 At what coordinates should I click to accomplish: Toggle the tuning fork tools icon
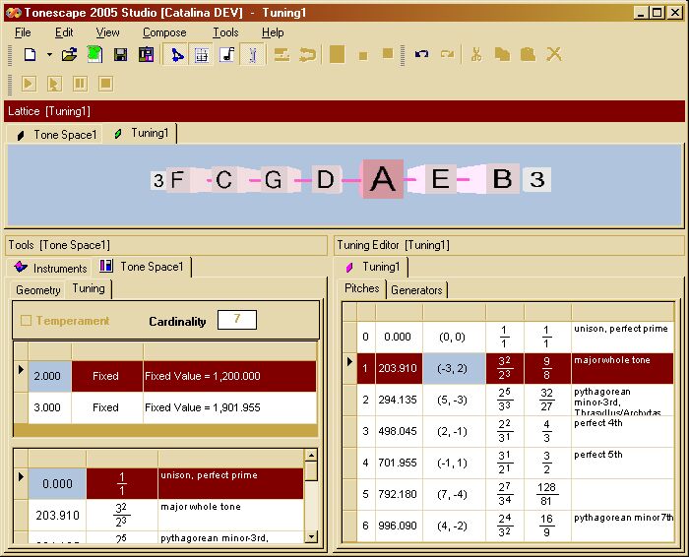[x=253, y=55]
